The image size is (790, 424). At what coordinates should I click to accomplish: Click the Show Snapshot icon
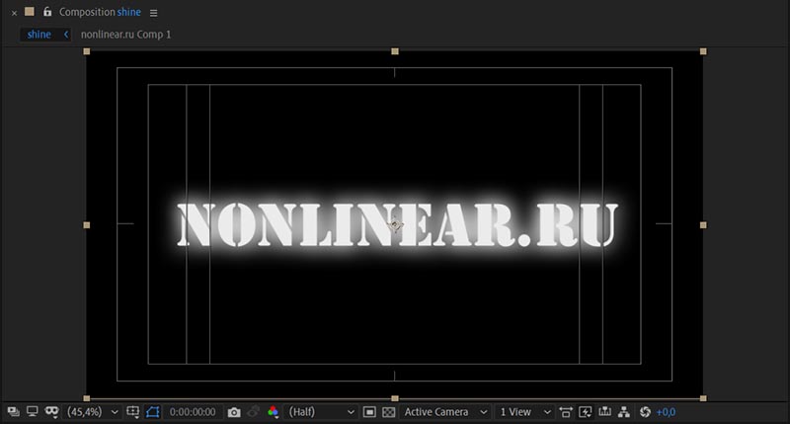tap(254, 412)
